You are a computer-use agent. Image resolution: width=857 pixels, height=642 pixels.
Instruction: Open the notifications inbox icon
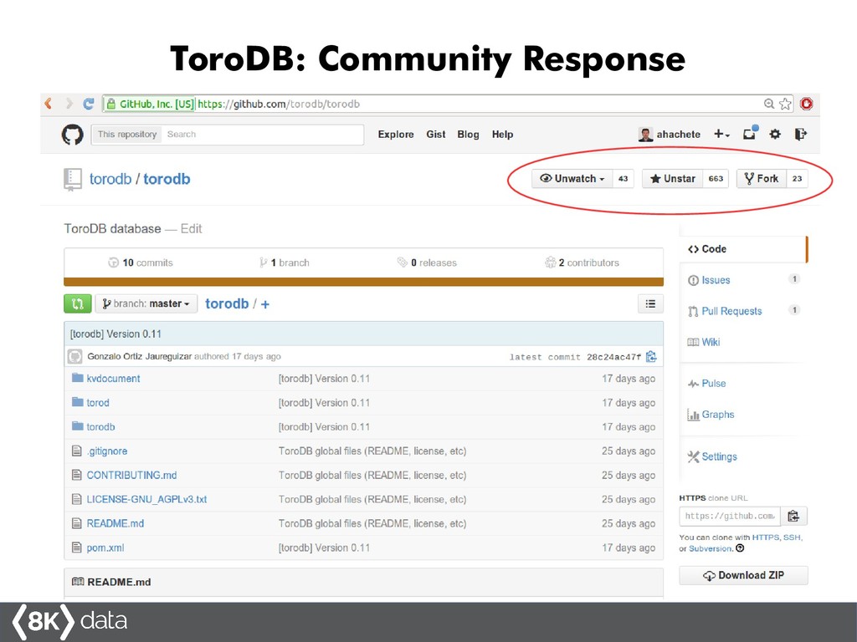tap(750, 133)
